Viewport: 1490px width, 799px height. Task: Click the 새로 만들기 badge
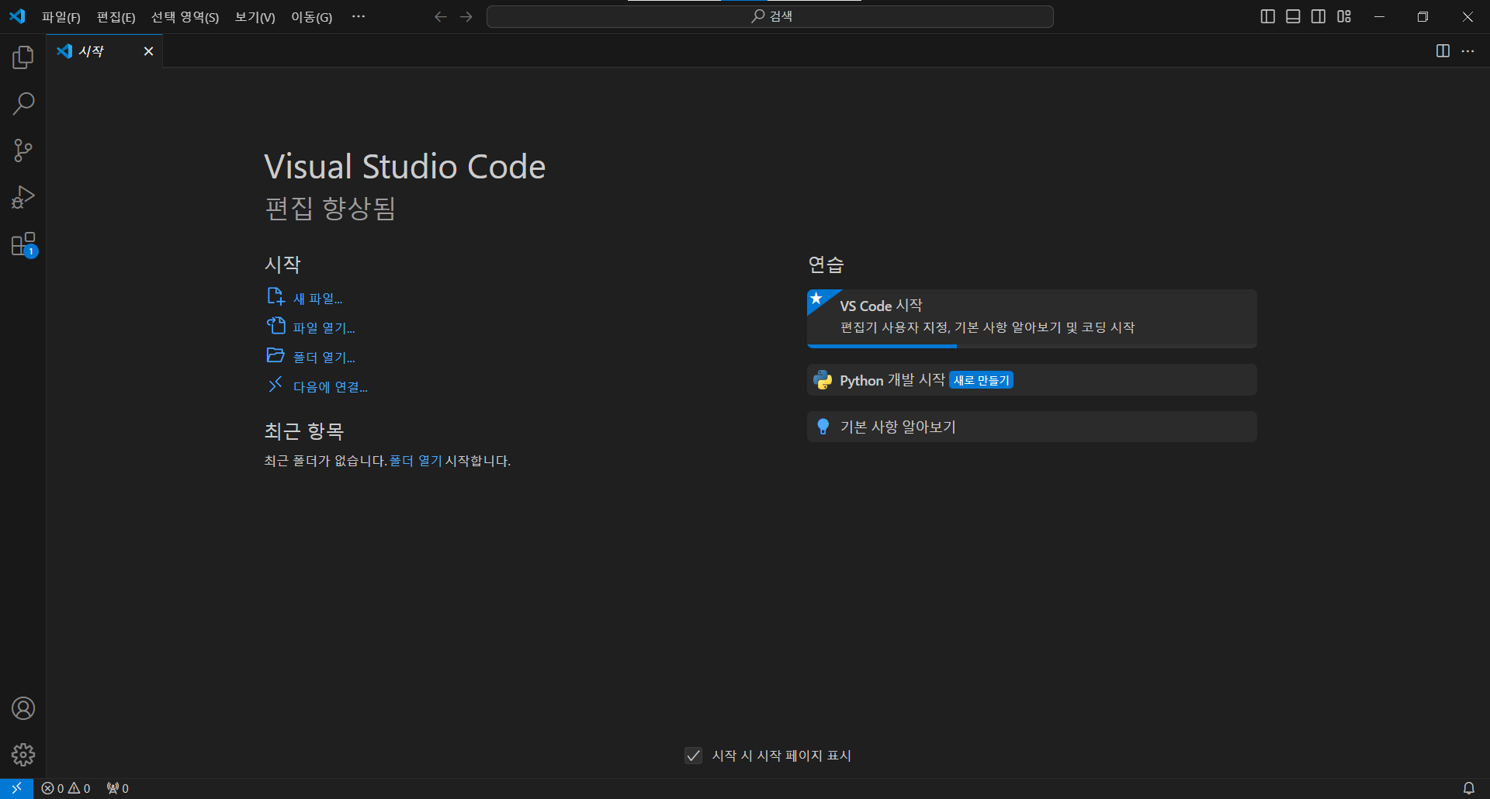tap(981, 380)
